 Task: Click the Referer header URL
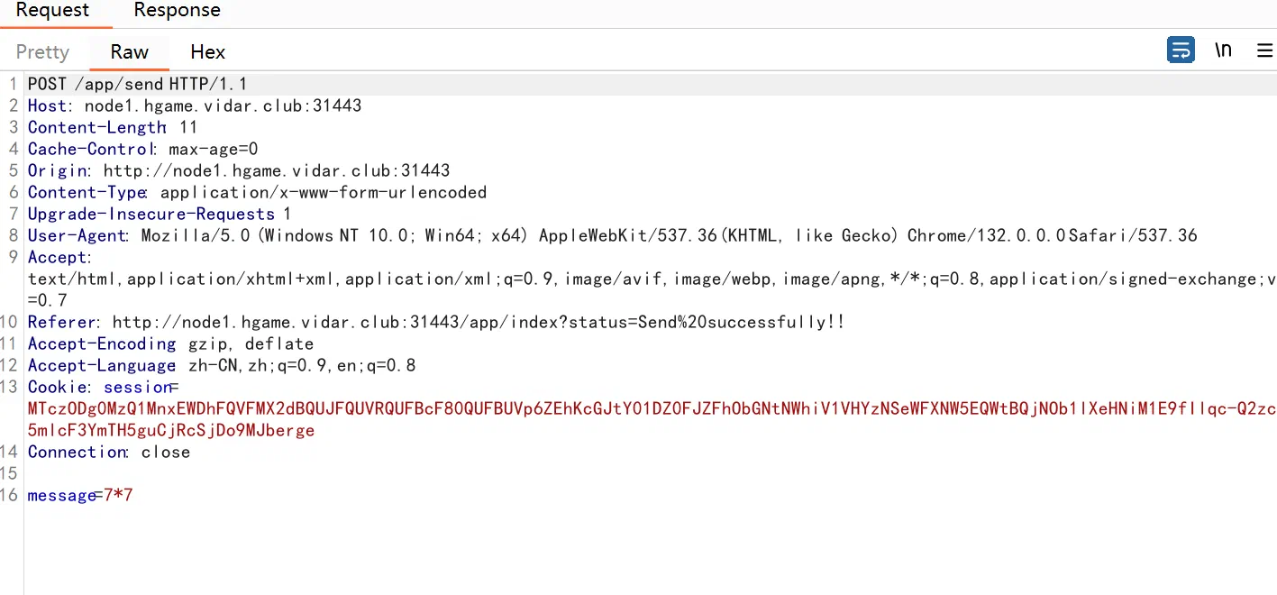(479, 322)
